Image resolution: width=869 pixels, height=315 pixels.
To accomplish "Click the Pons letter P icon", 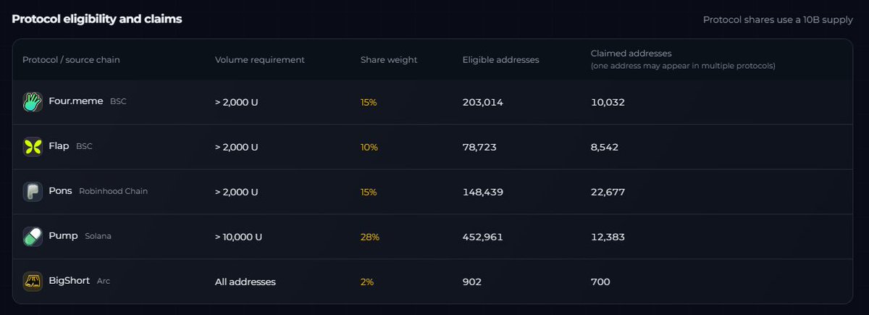I will 33,192.
